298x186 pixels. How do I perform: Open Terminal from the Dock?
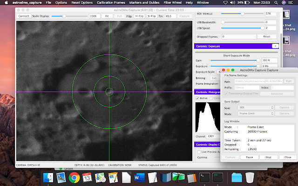coord(204,178)
